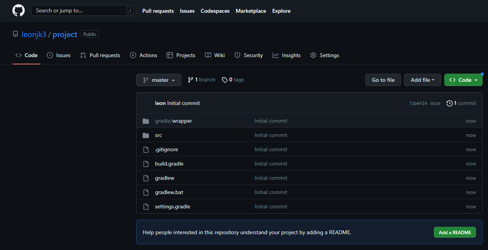Screen dimensions: 488x250
Task: Click Initial commit in the build.gradle row
Action: [x=271, y=164]
